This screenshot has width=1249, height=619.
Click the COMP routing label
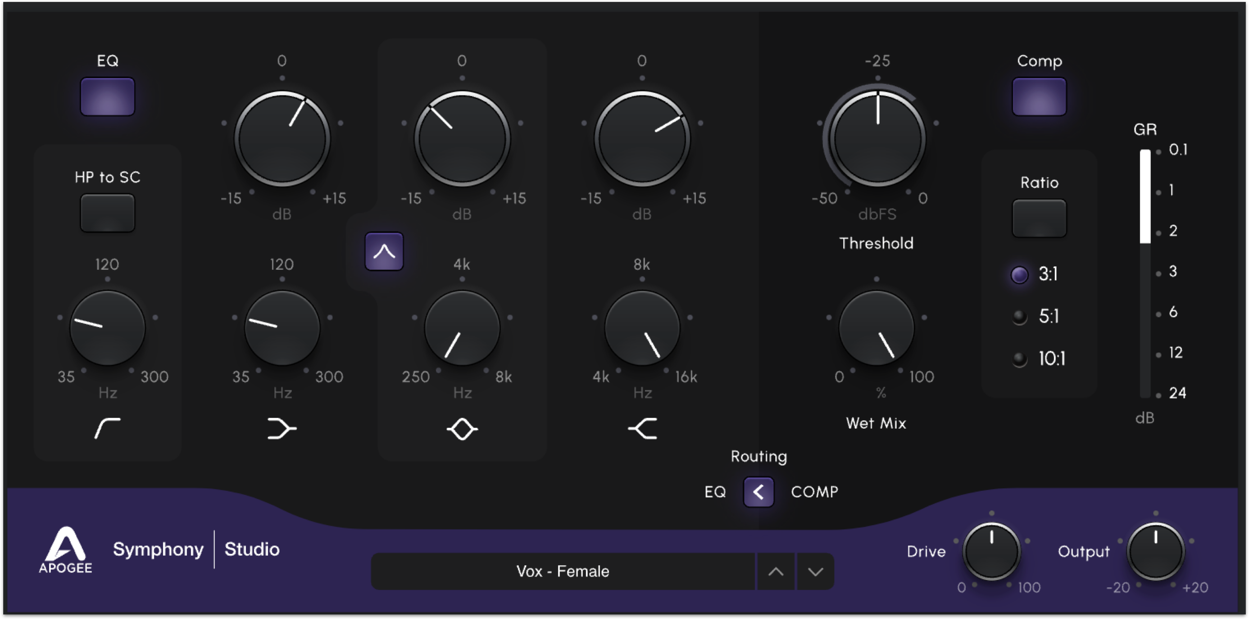[814, 492]
